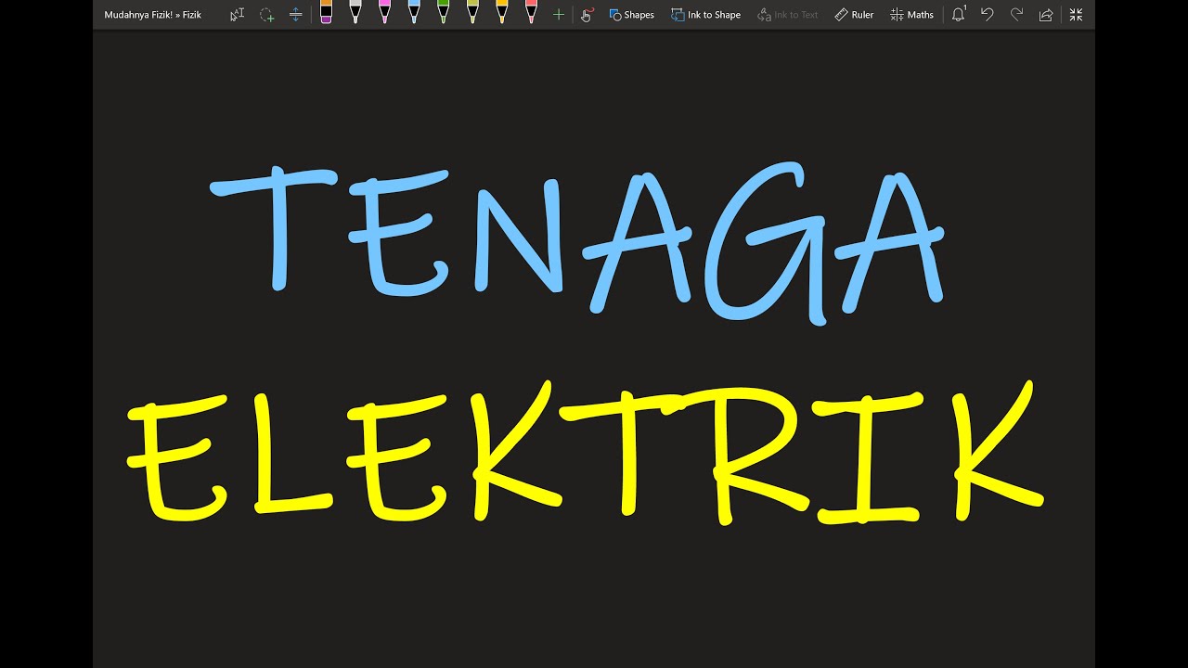Toggle draw with touch mode

pos(587,14)
